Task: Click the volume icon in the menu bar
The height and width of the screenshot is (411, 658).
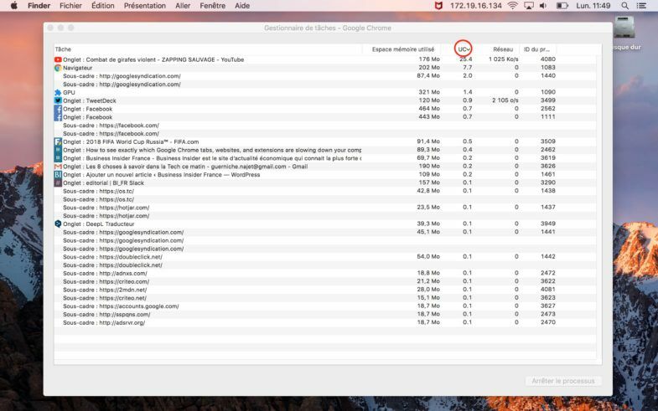Action: 543,6
